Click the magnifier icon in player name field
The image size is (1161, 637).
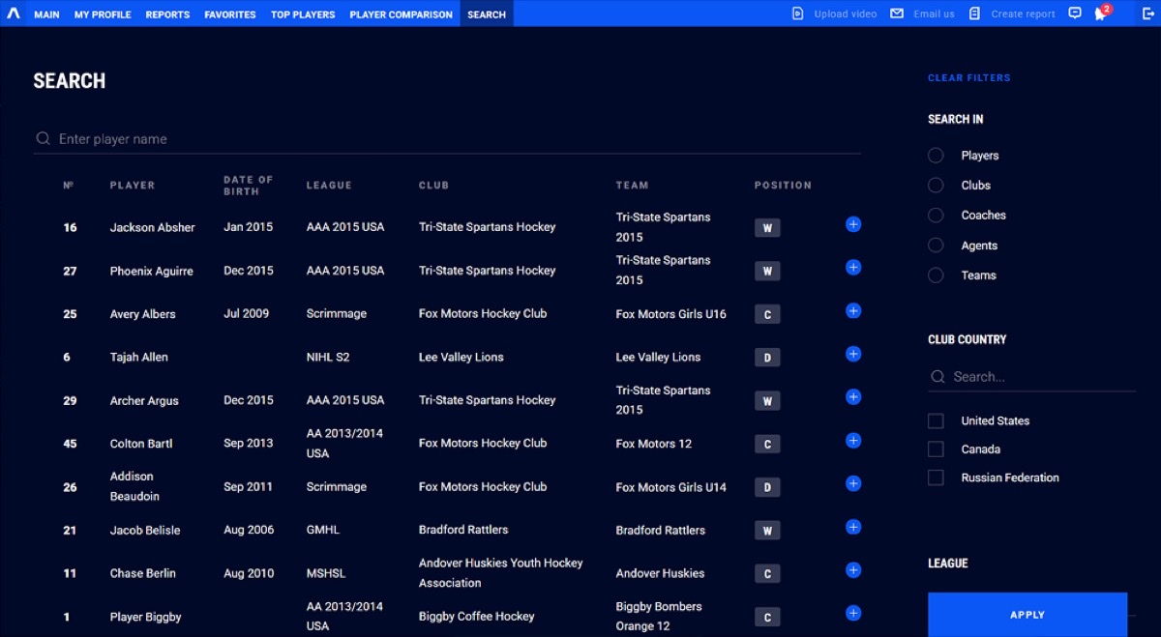point(43,138)
